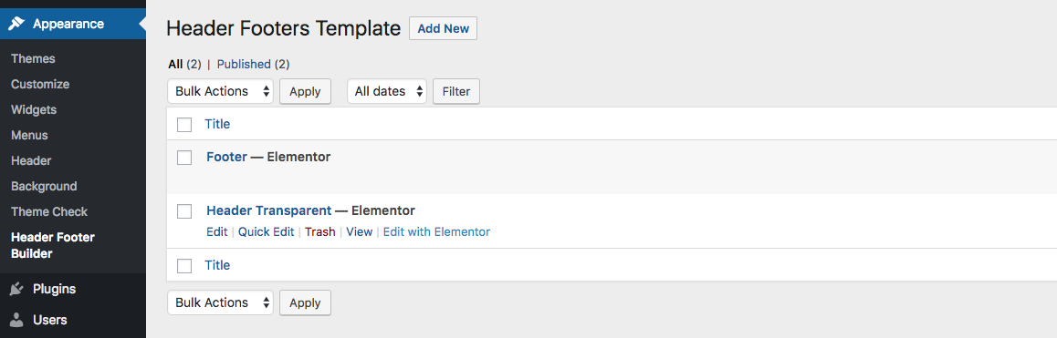Go to Menus under Appearance
Image resolution: width=1057 pixels, height=338 pixels.
29,136
